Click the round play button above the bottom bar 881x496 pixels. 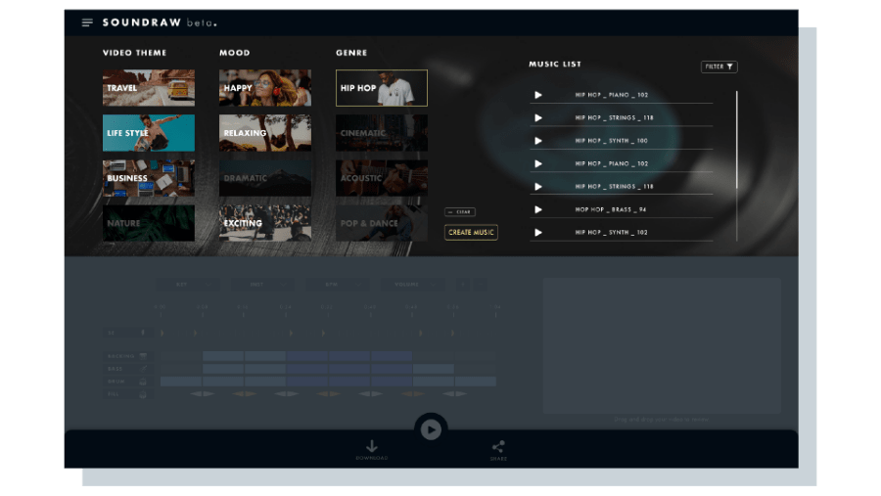[x=431, y=429]
